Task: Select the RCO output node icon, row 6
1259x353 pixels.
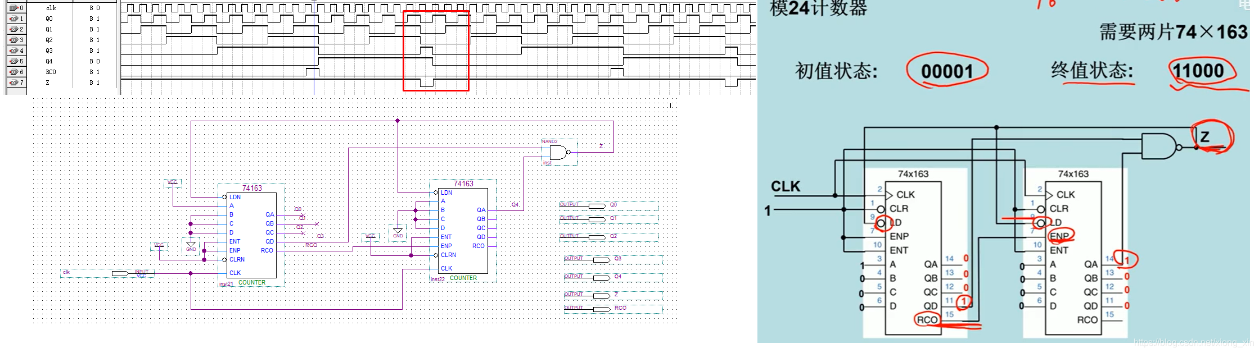Action: pyautogui.click(x=13, y=72)
